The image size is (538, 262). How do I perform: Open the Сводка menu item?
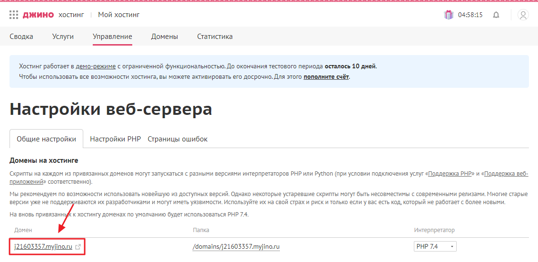coord(21,37)
